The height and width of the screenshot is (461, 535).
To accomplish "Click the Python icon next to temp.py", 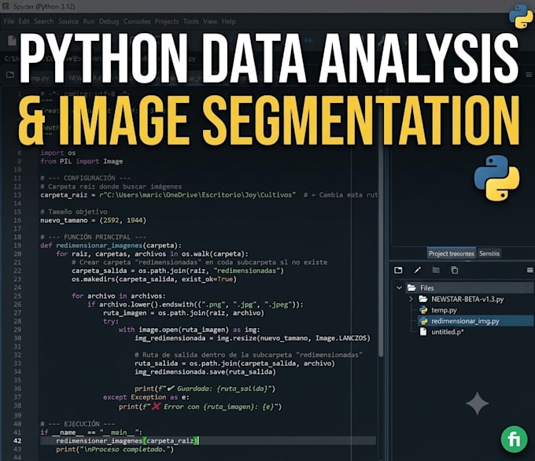I will 423,310.
